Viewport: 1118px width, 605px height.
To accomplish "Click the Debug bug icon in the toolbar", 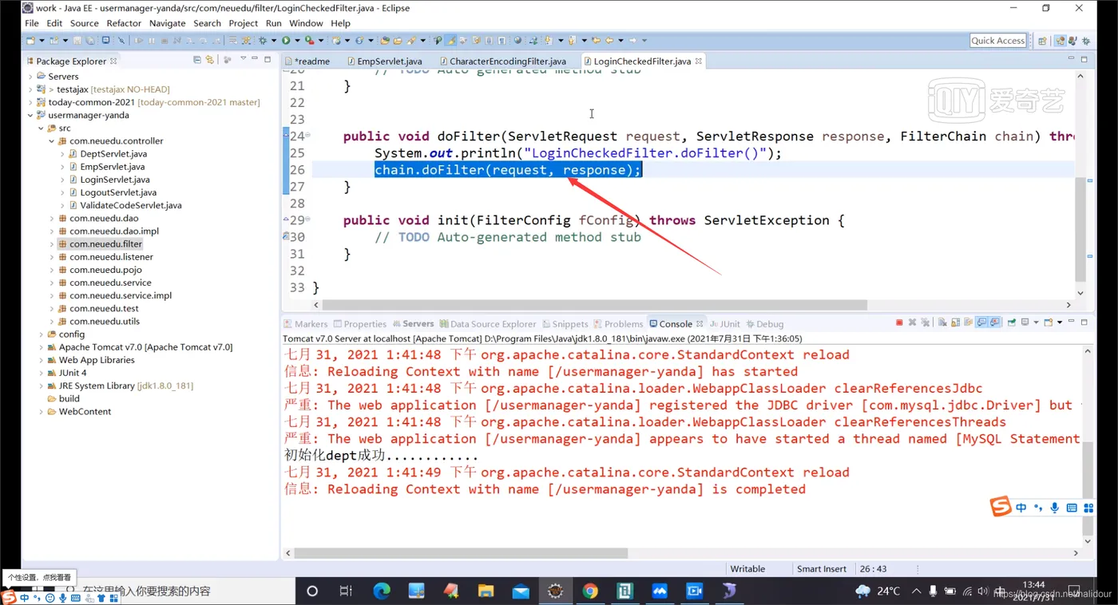I will tap(262, 40).
